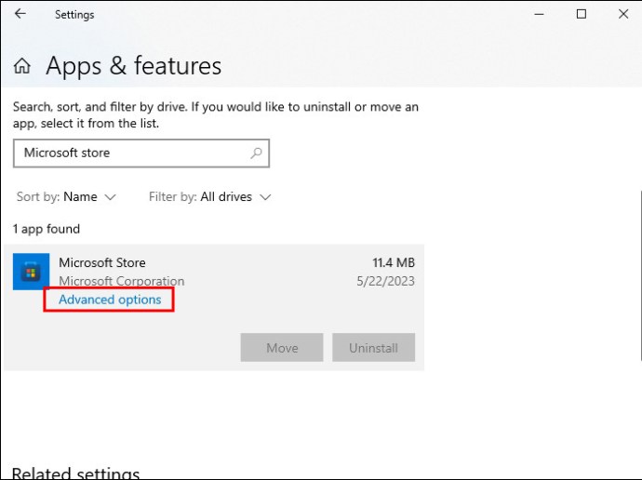This screenshot has height=480, width=642.
Task: Close the Settings window
Action: [623, 14]
